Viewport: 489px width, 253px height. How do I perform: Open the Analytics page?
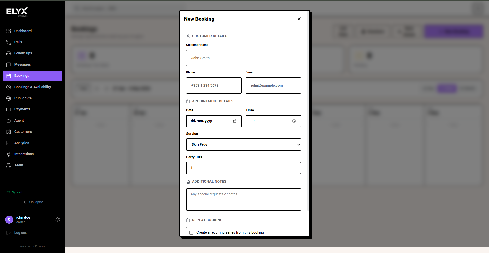point(33,143)
